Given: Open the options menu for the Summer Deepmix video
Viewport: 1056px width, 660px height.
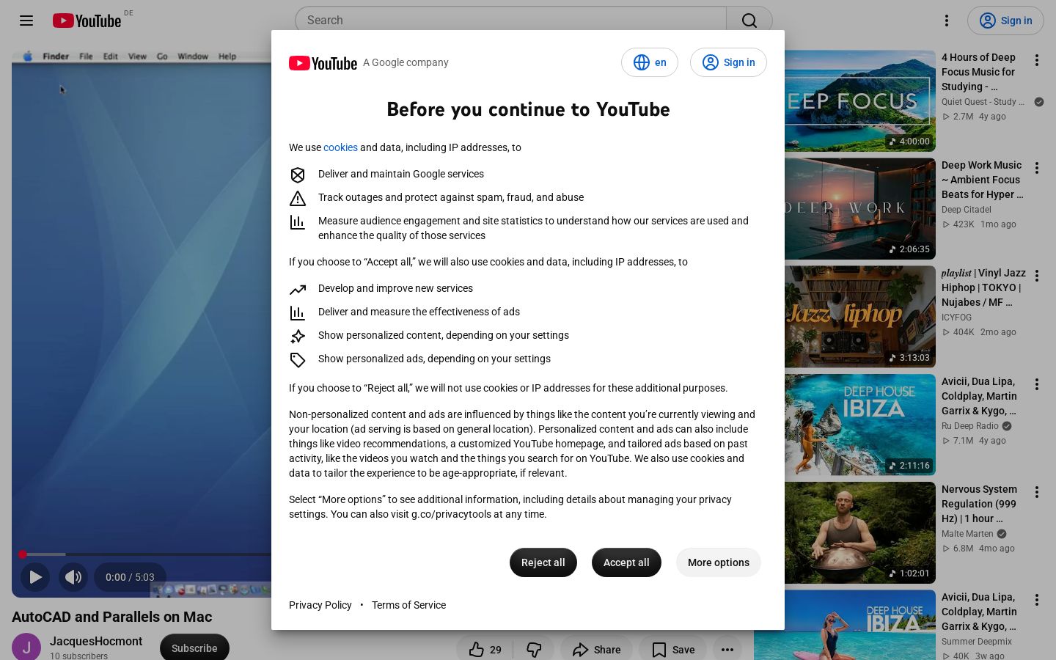Looking at the screenshot, I should point(1037,600).
